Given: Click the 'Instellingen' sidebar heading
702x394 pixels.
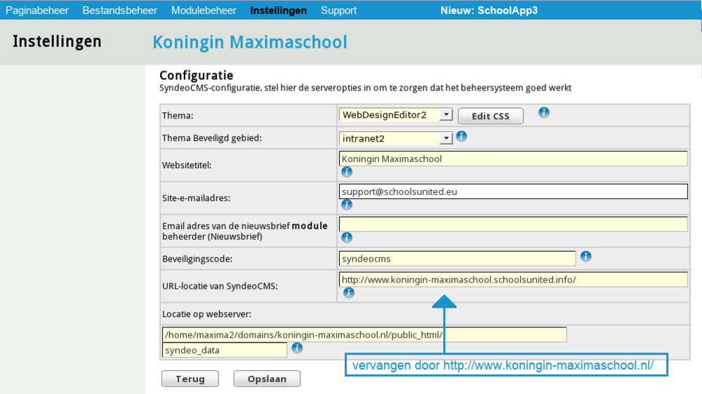Looking at the screenshot, I should click(x=57, y=41).
